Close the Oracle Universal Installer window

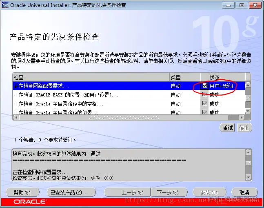[255, 5]
